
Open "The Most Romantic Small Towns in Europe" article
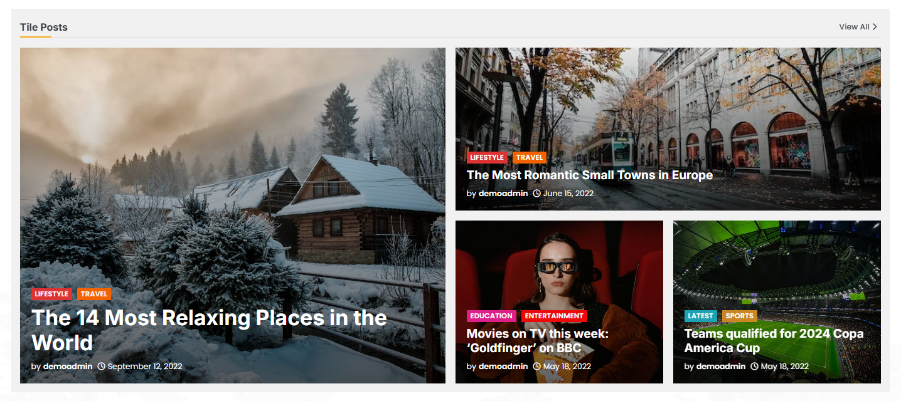tap(590, 175)
